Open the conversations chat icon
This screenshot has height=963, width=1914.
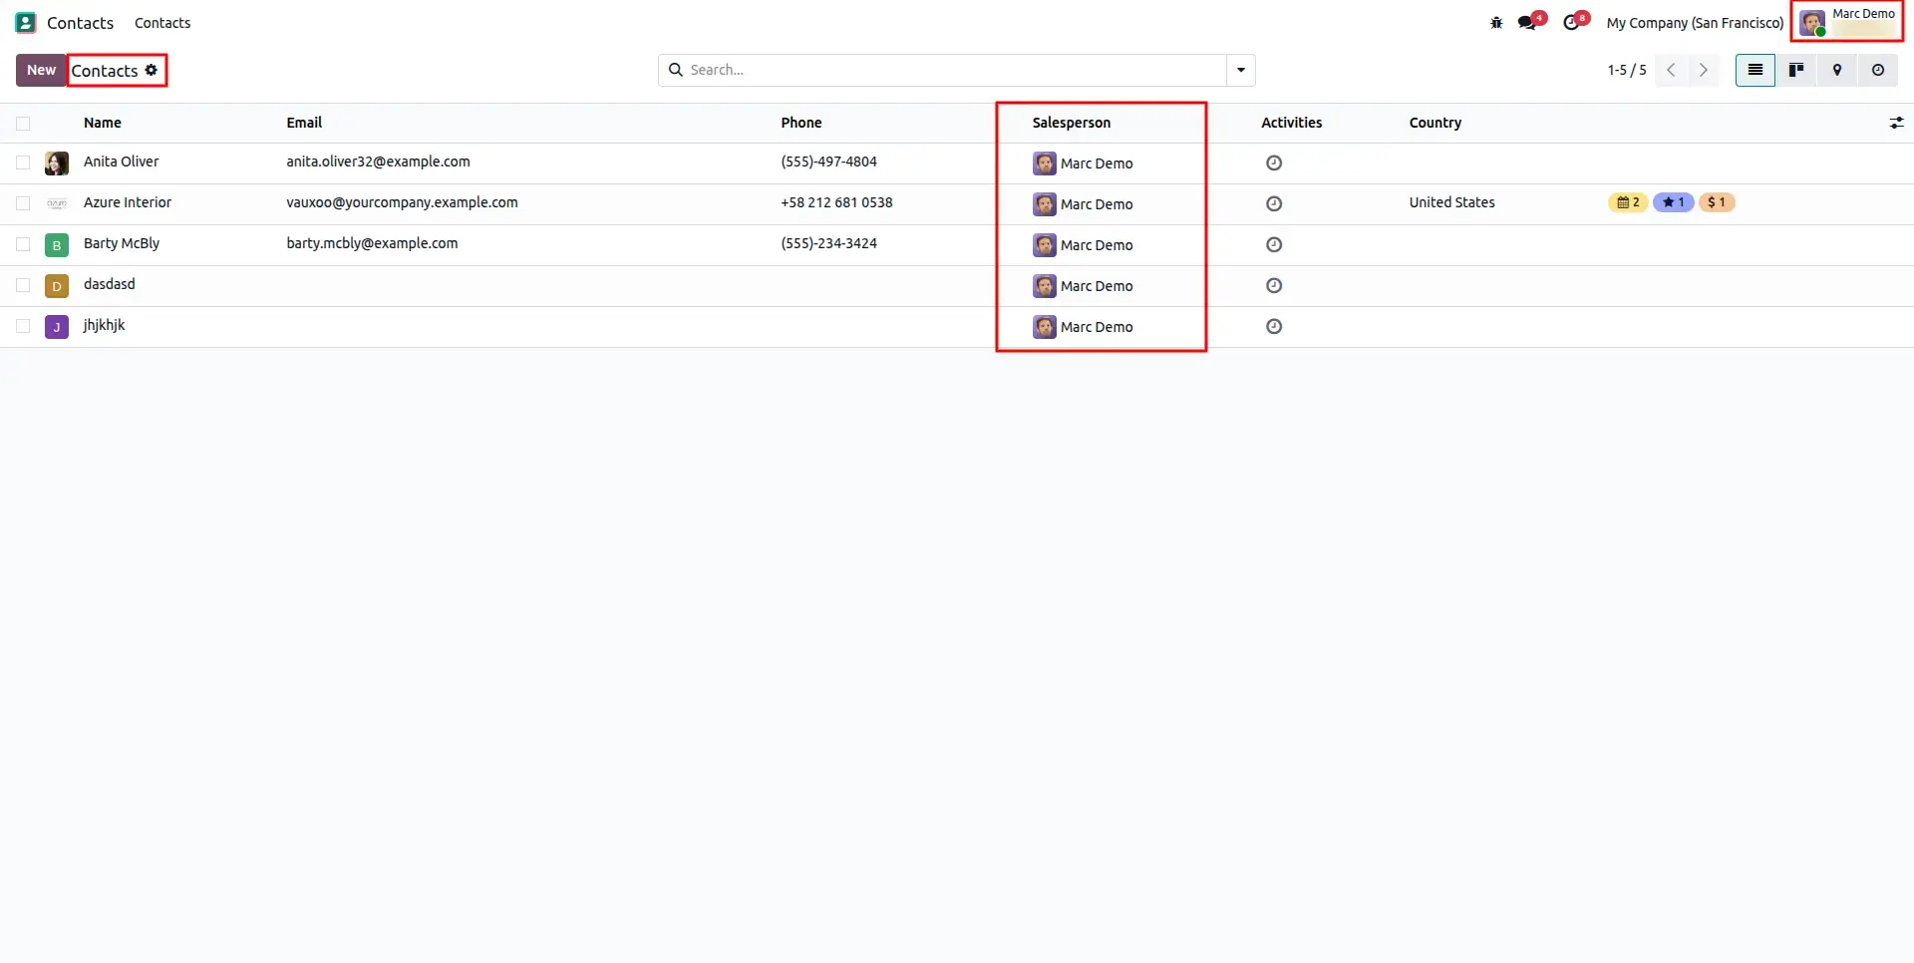click(x=1527, y=22)
